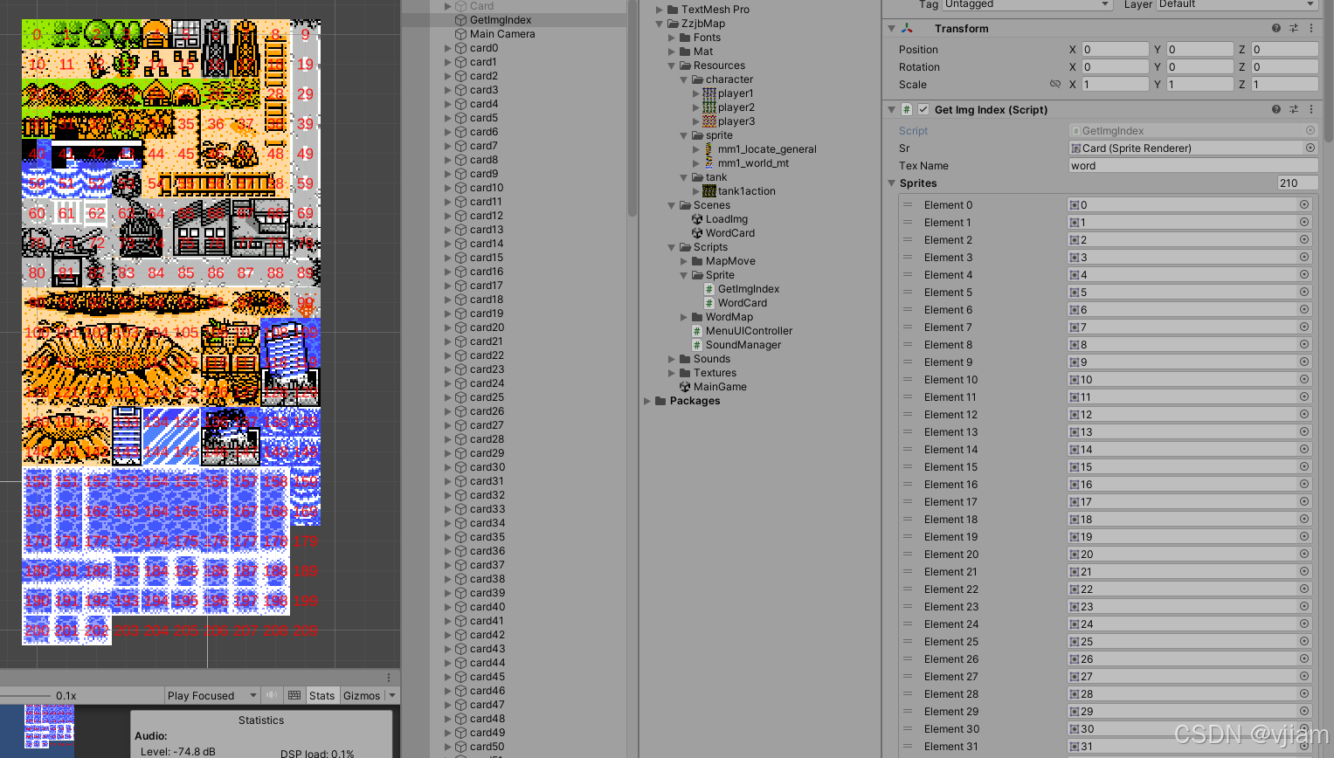Open Game view panel three-dot menu

[x=389, y=678]
